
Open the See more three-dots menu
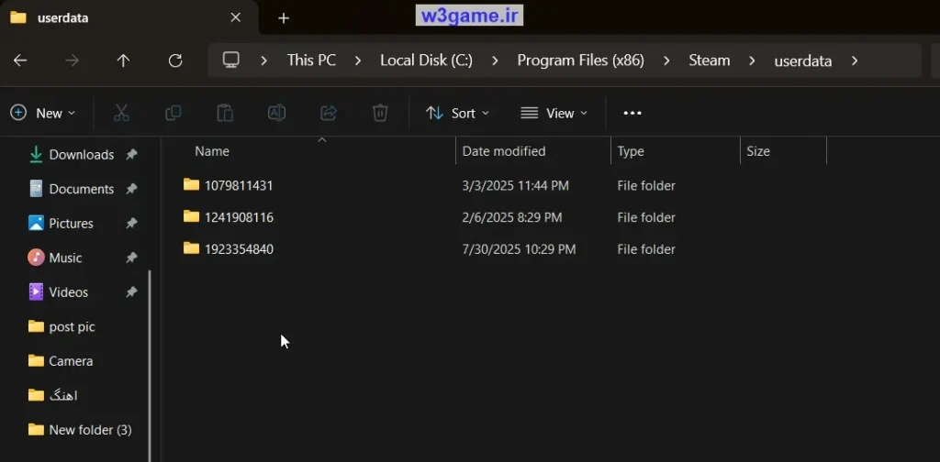632,113
